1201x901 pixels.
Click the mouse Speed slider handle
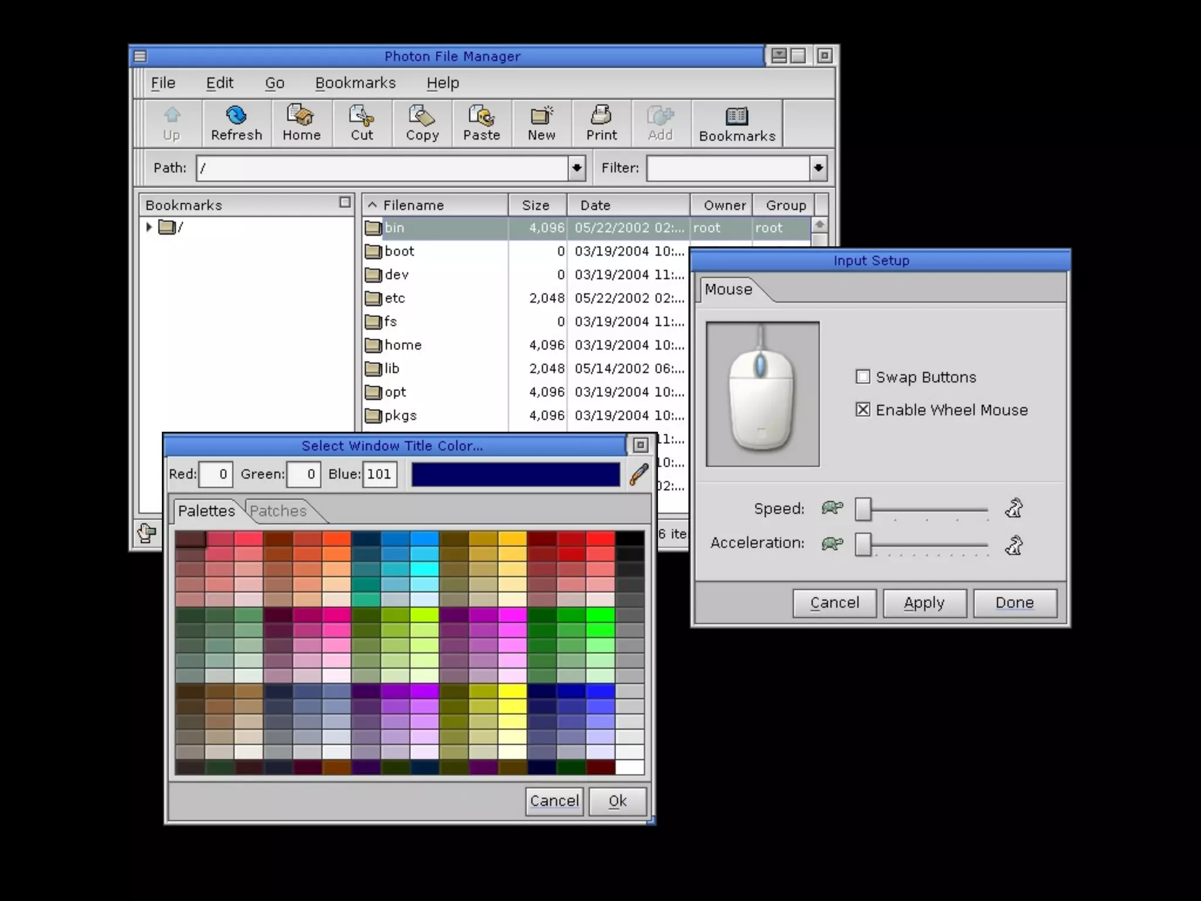[x=863, y=509]
